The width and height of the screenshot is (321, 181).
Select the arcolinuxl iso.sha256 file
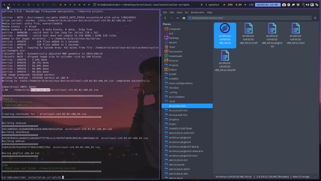(x=225, y=61)
